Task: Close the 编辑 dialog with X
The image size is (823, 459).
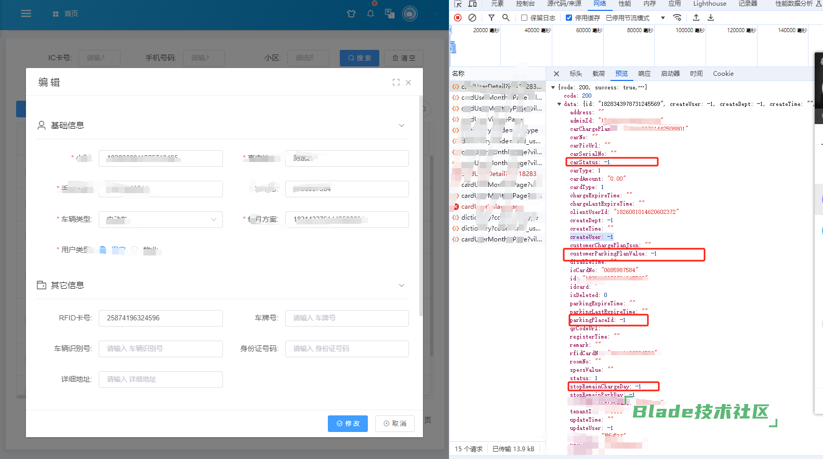Action: click(408, 82)
